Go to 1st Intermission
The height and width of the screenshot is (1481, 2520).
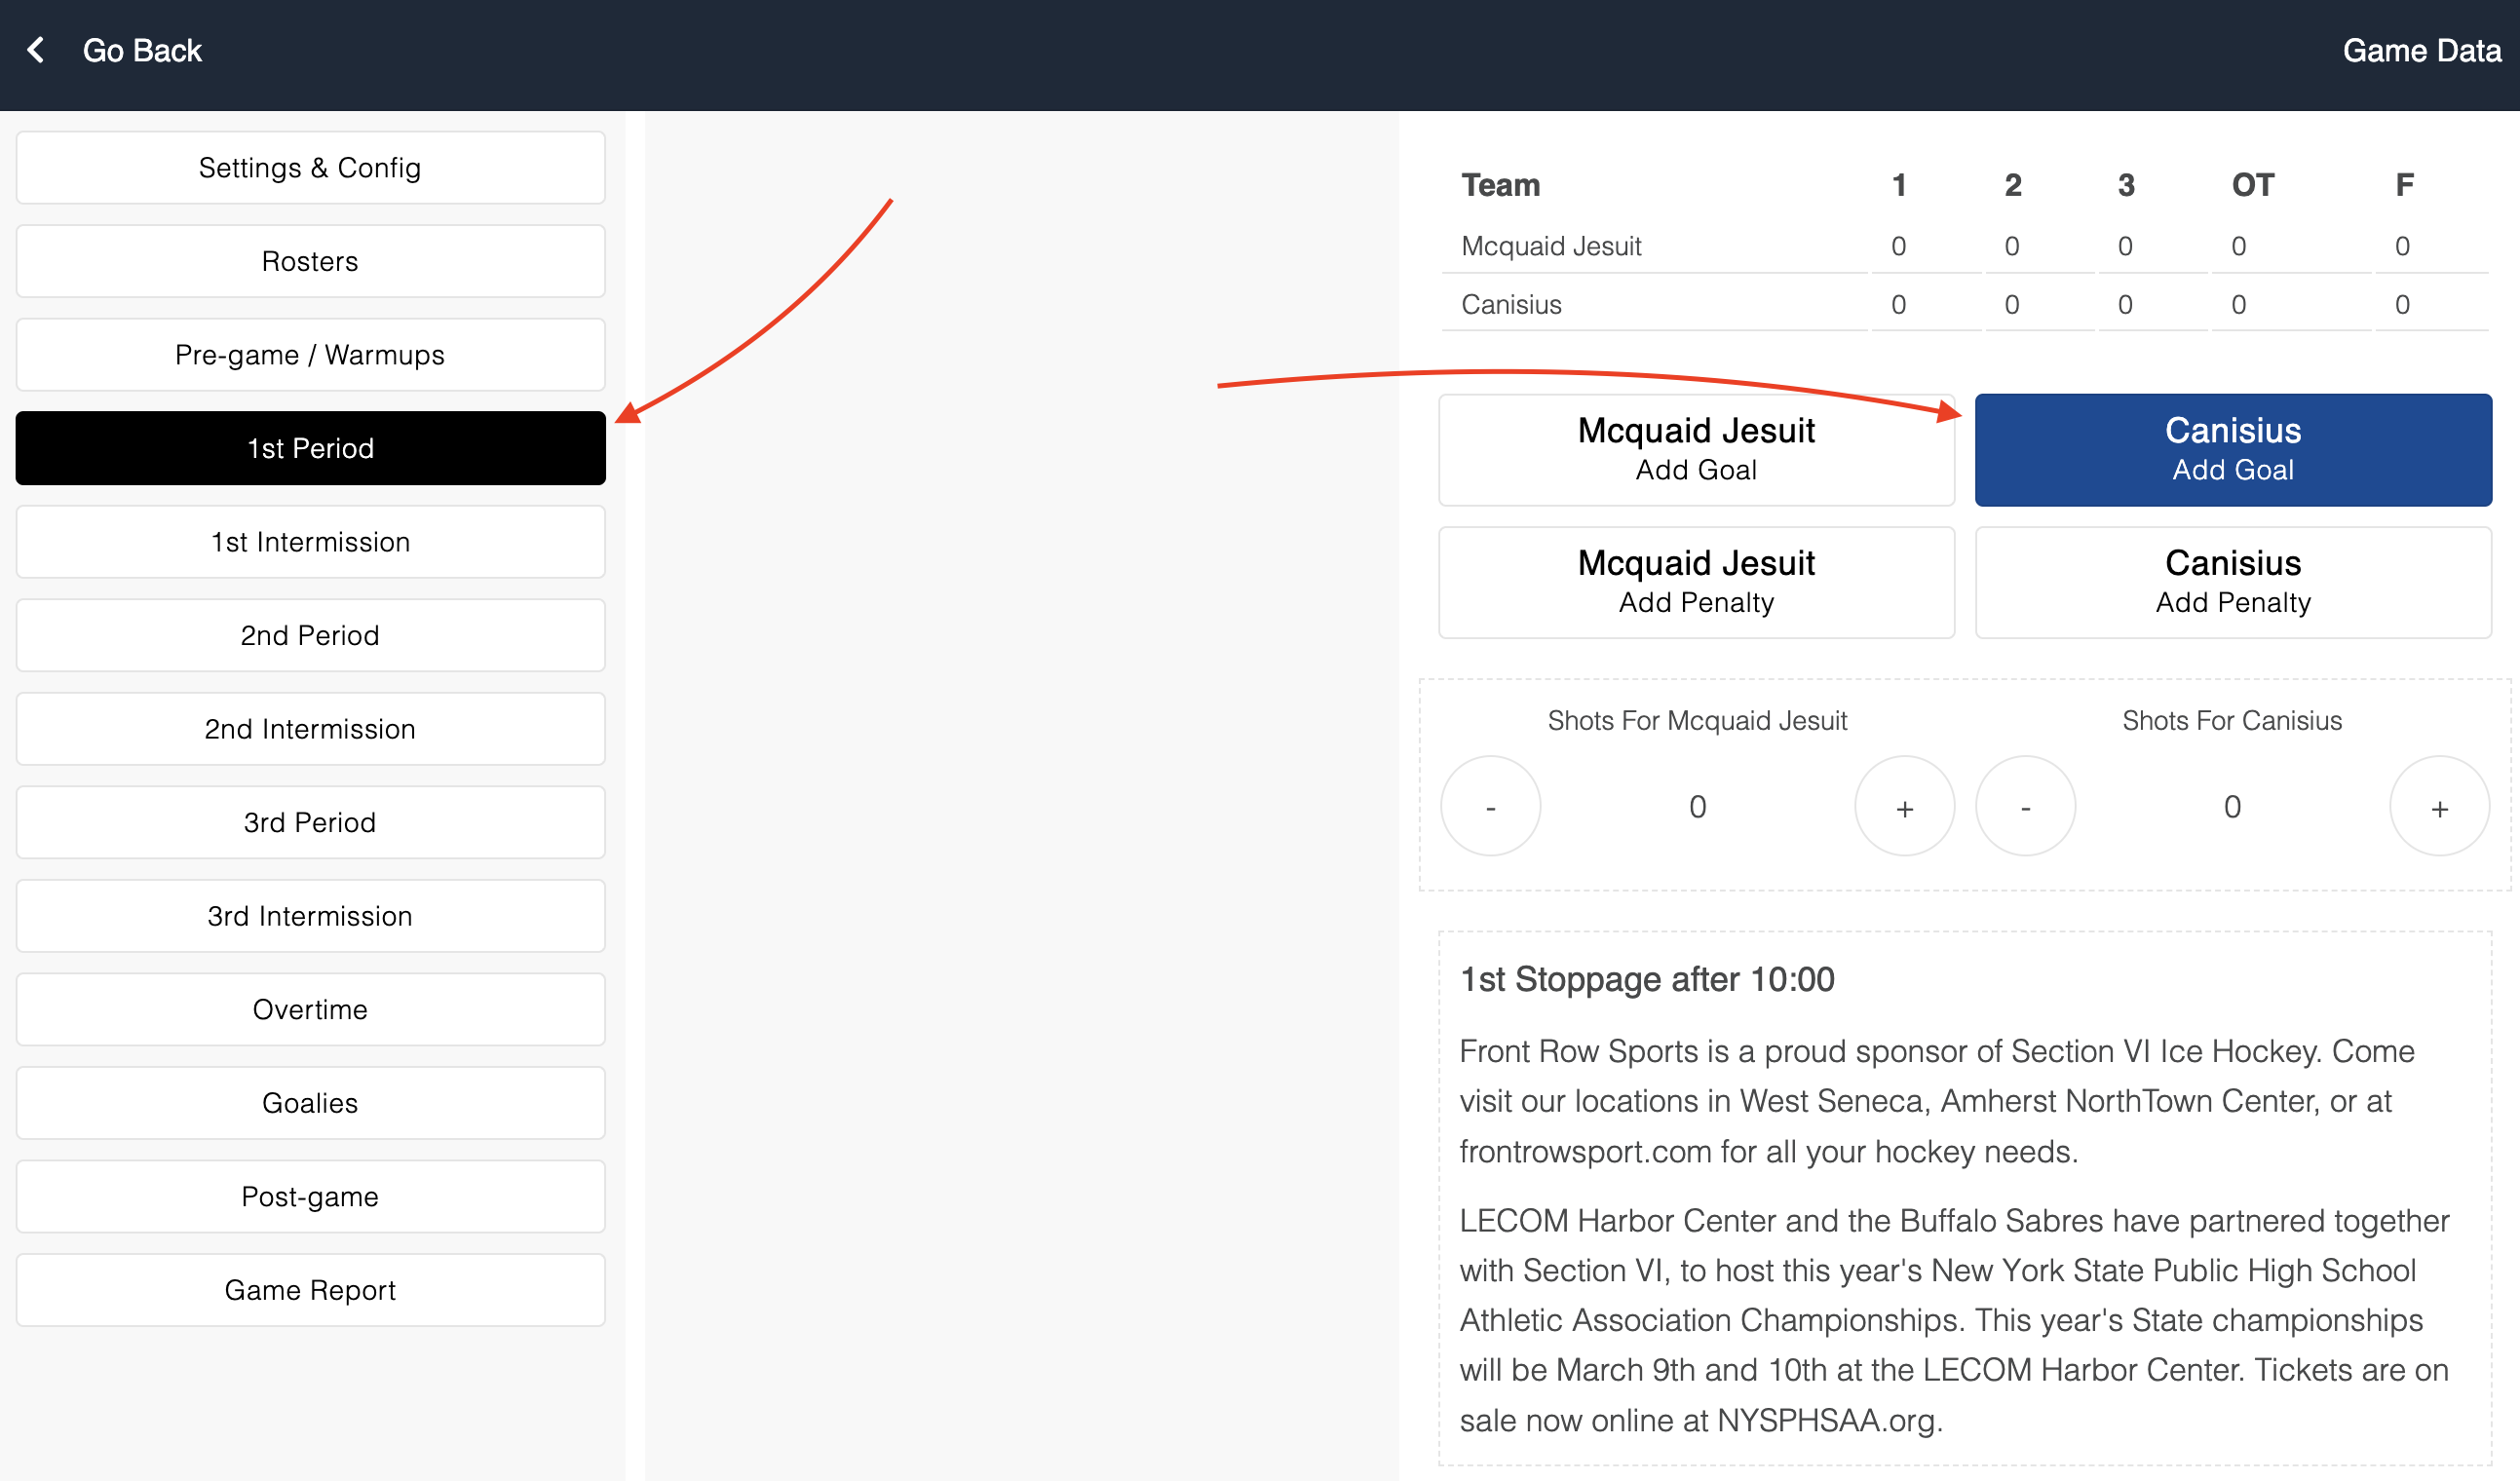(x=310, y=542)
